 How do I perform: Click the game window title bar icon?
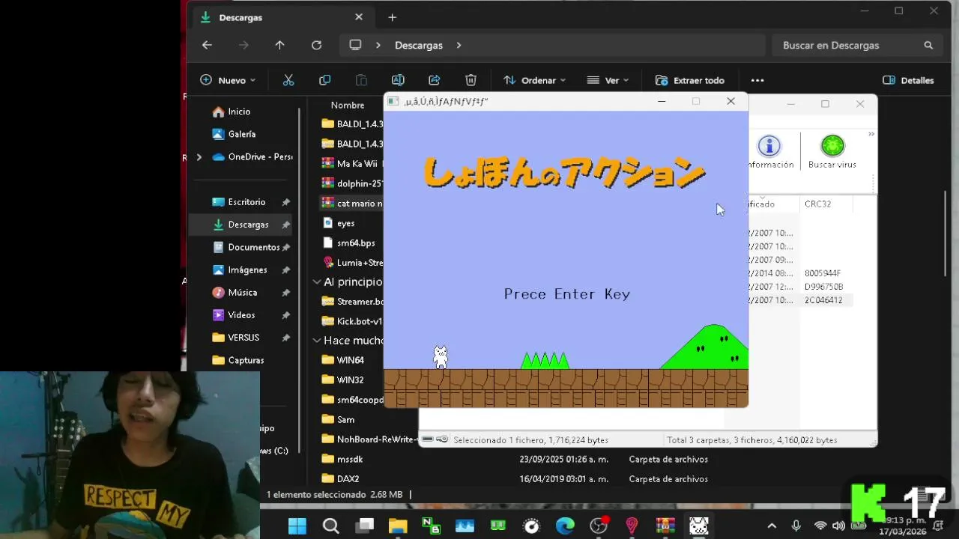pyautogui.click(x=393, y=101)
